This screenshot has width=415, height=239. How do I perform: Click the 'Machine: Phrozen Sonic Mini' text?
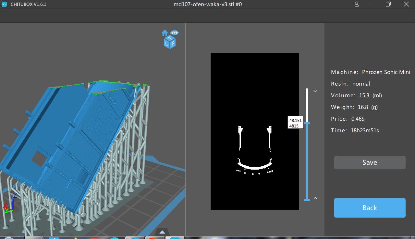point(371,72)
